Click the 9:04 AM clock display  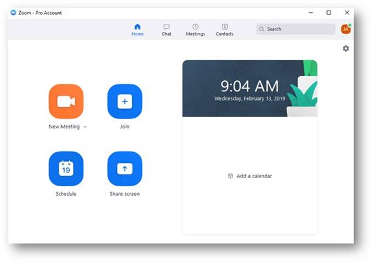[x=249, y=86]
